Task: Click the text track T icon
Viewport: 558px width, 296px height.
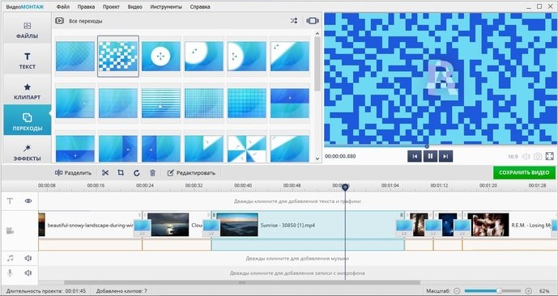Action: click(10, 201)
